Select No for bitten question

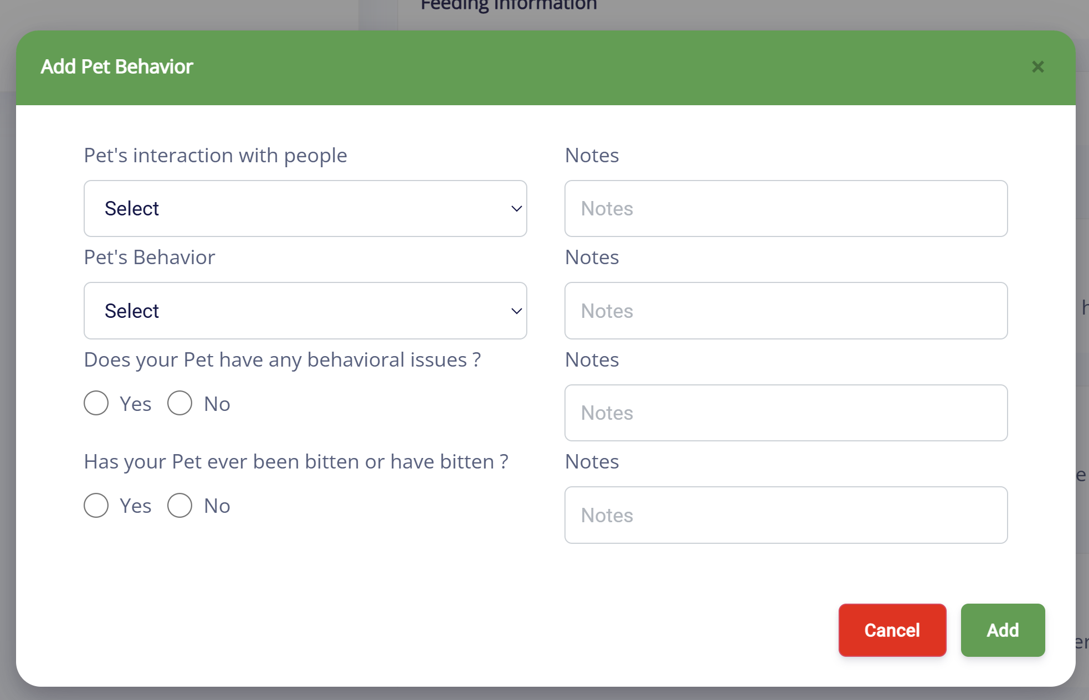pos(180,506)
